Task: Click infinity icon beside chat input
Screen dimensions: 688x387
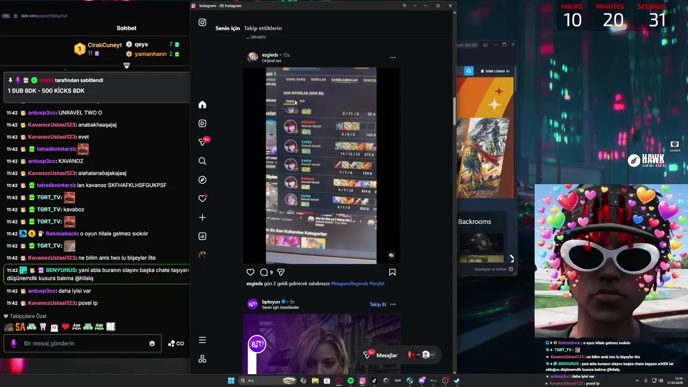Action: point(181,343)
